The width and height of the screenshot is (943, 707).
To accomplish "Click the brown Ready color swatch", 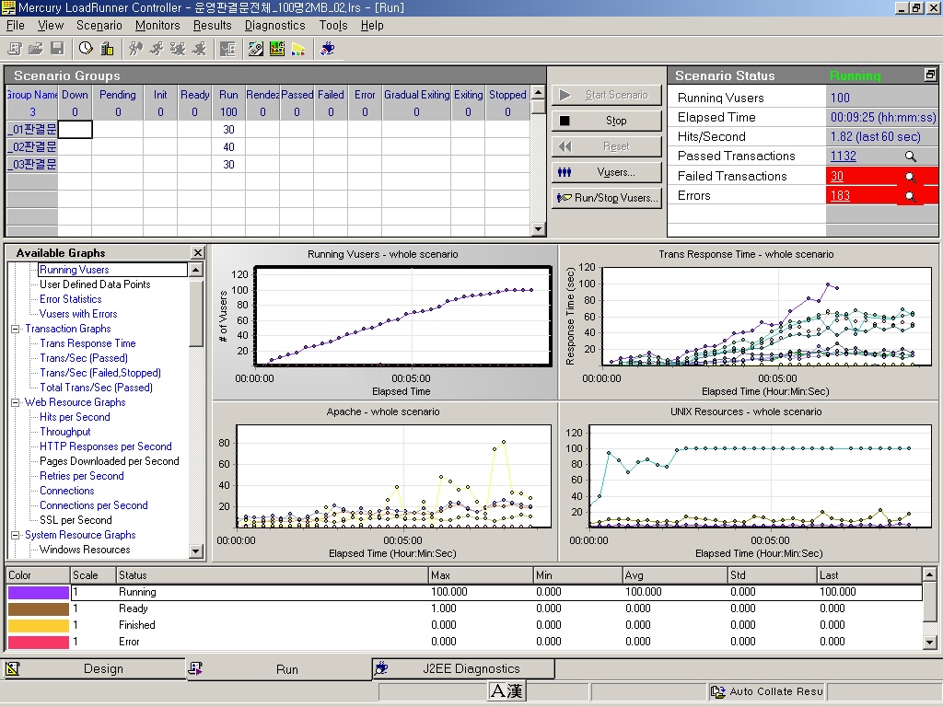I will [x=39, y=609].
